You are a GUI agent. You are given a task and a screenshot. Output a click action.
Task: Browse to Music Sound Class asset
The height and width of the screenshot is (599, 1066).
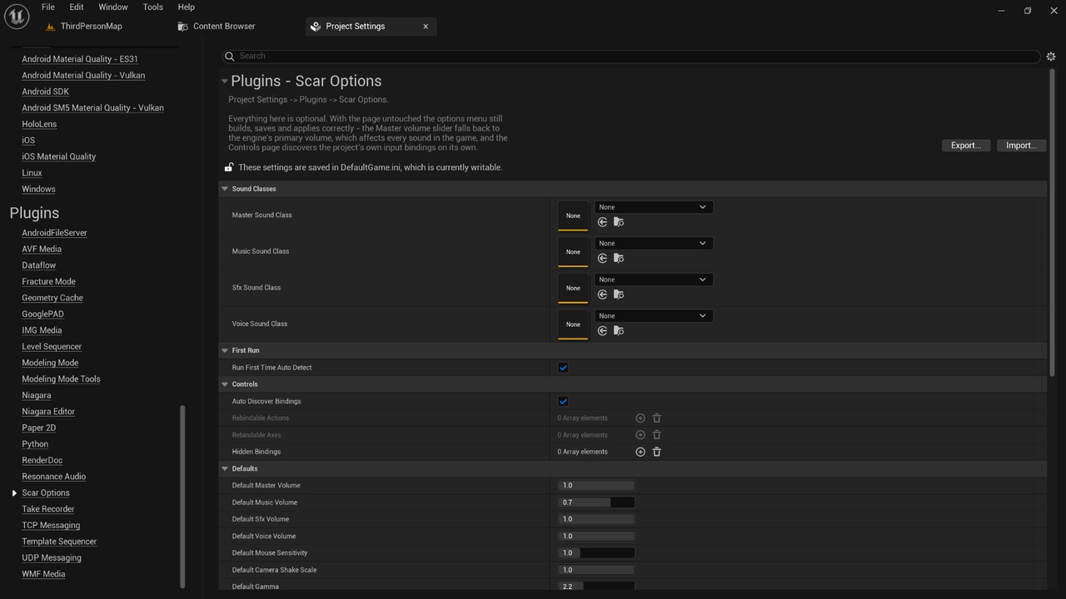click(x=619, y=259)
